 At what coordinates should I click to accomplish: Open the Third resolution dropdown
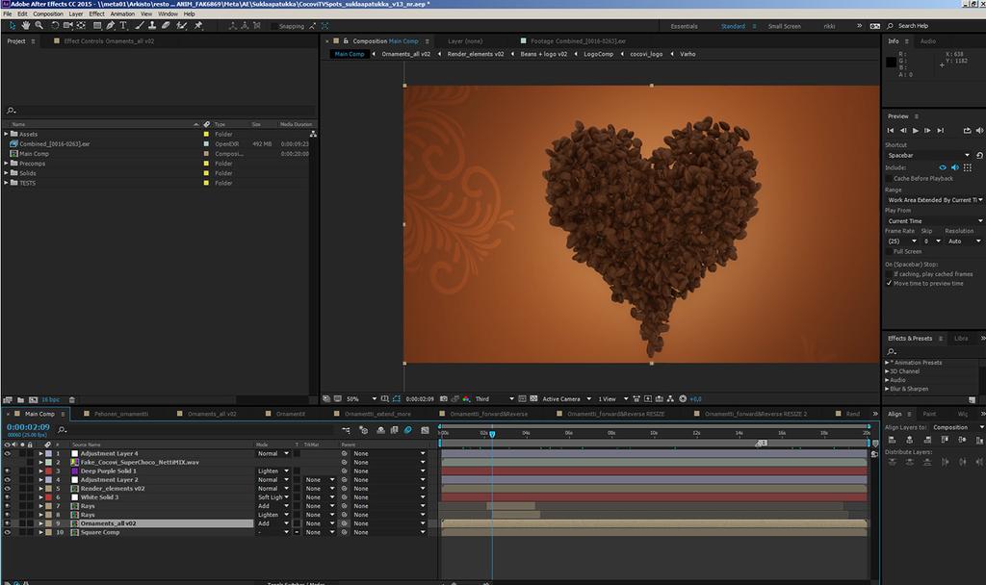click(494, 399)
